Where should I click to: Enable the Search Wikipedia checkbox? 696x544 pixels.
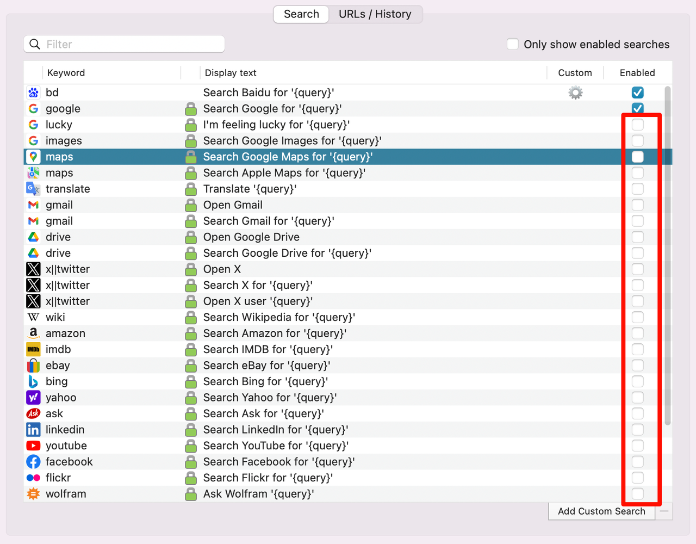[x=637, y=317]
